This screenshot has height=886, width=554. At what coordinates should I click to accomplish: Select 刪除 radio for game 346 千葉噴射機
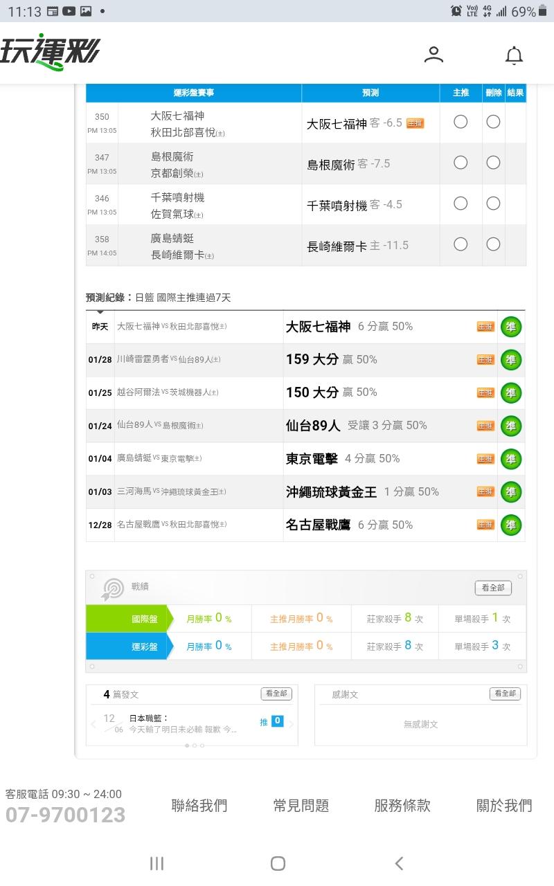click(493, 204)
